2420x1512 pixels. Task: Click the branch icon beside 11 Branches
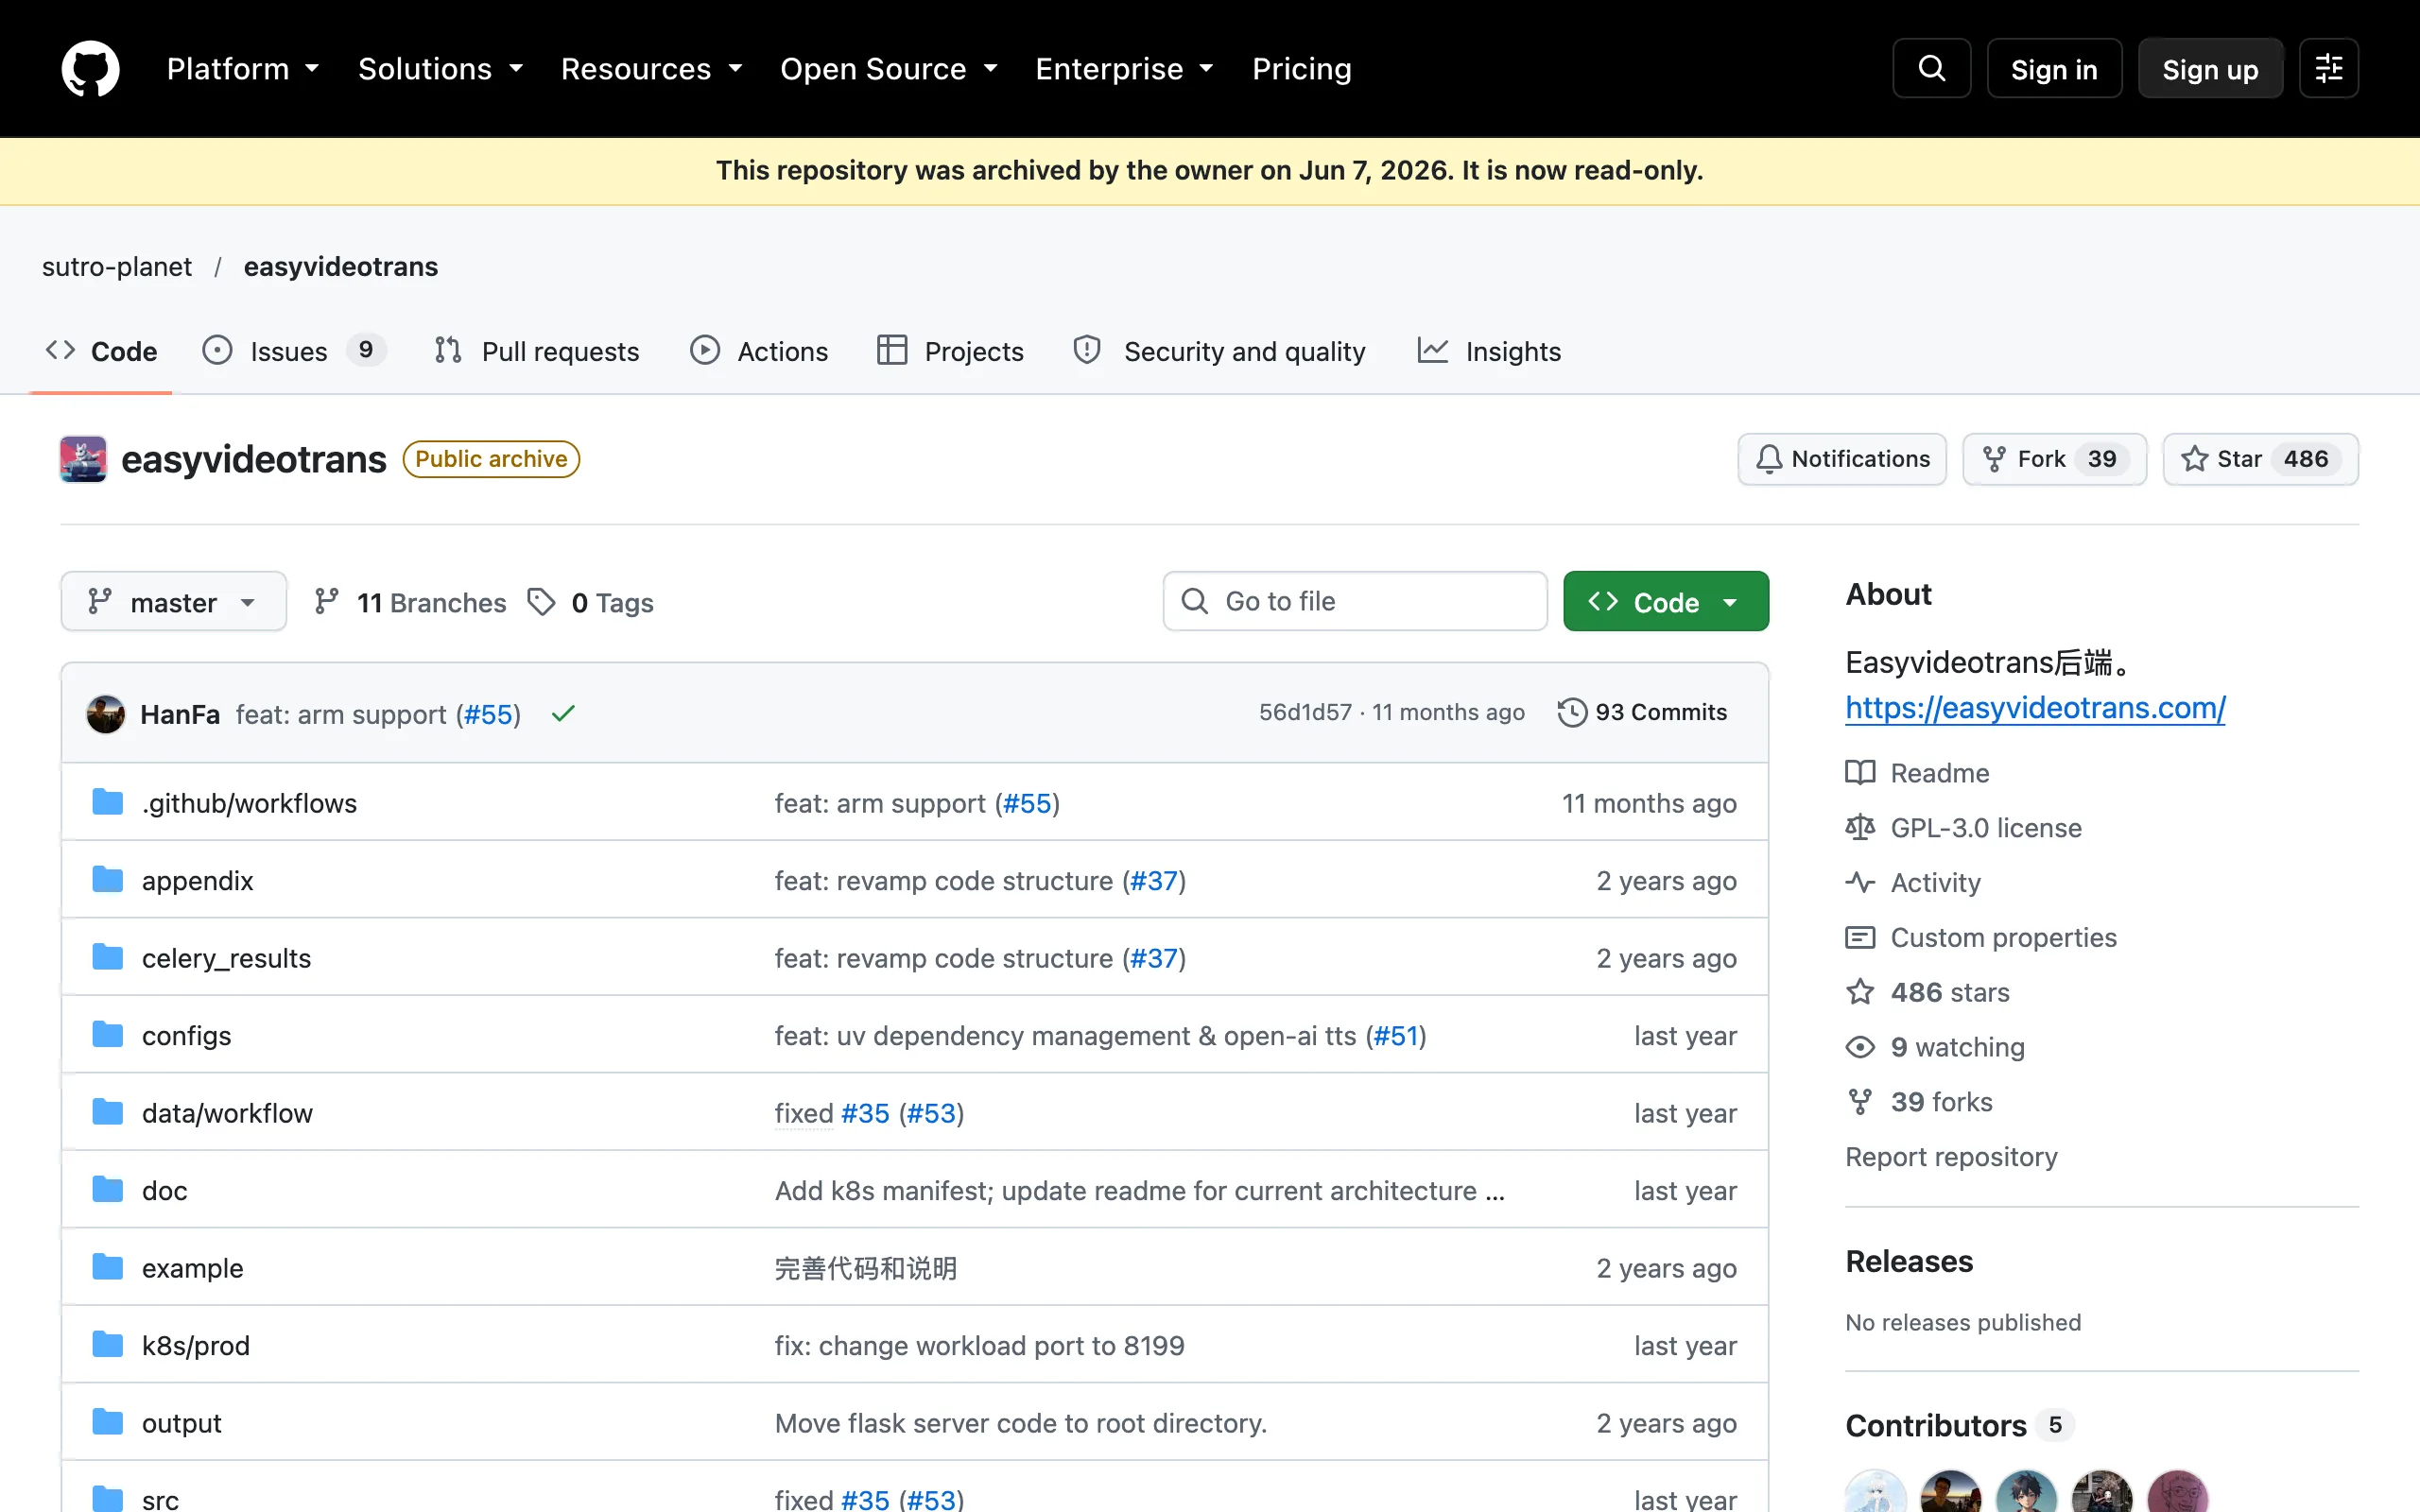pyautogui.click(x=326, y=602)
